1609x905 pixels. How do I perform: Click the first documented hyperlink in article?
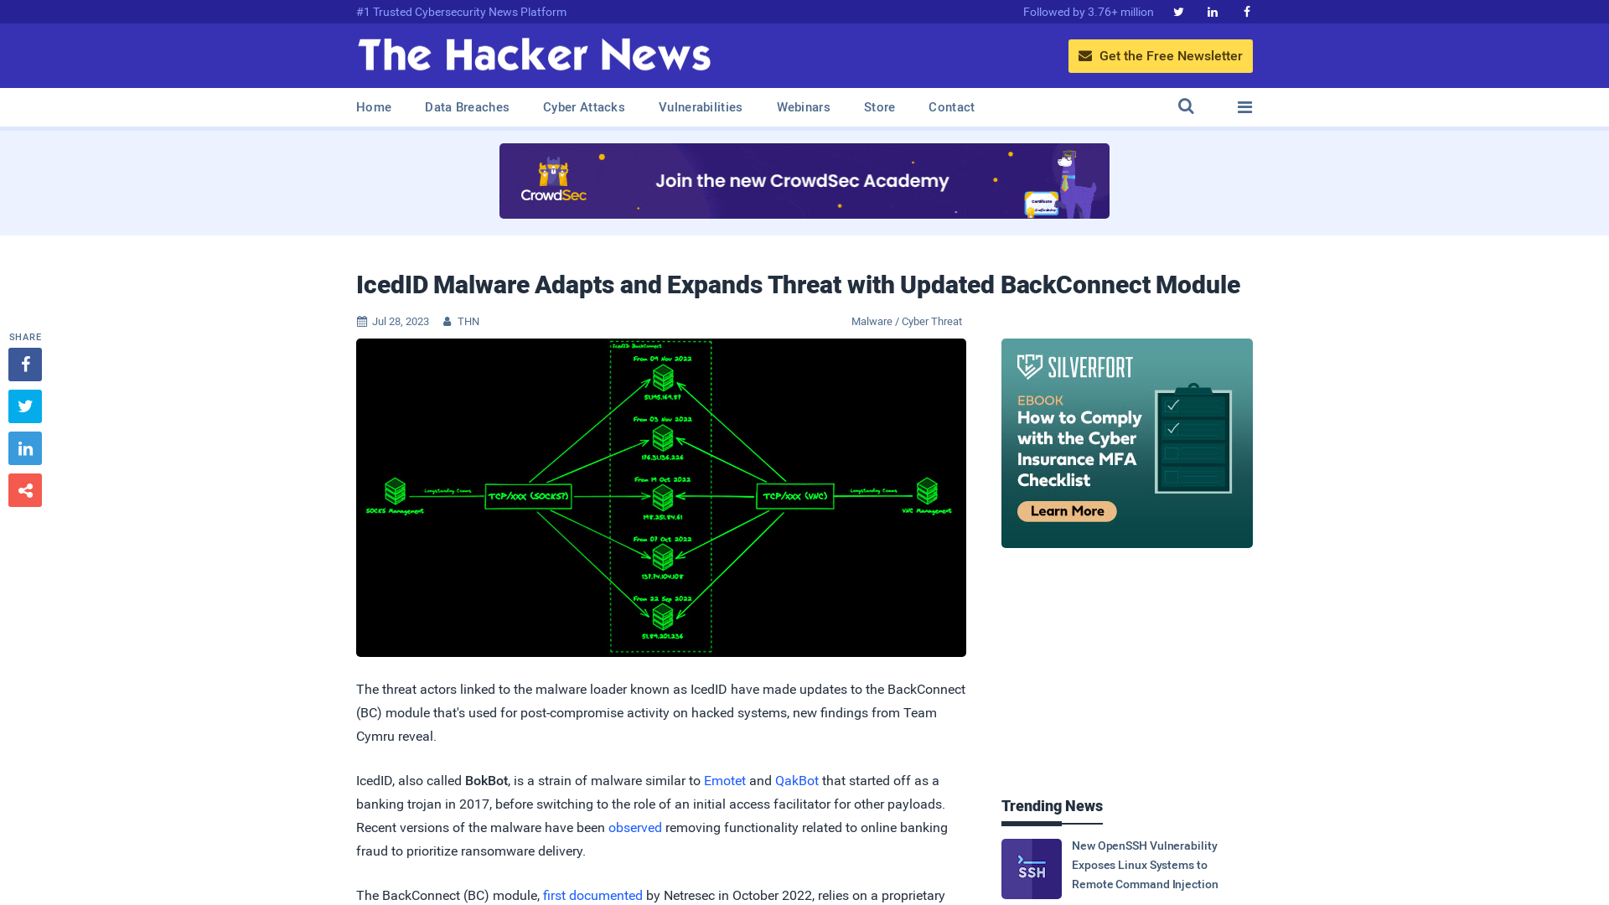pos(592,895)
